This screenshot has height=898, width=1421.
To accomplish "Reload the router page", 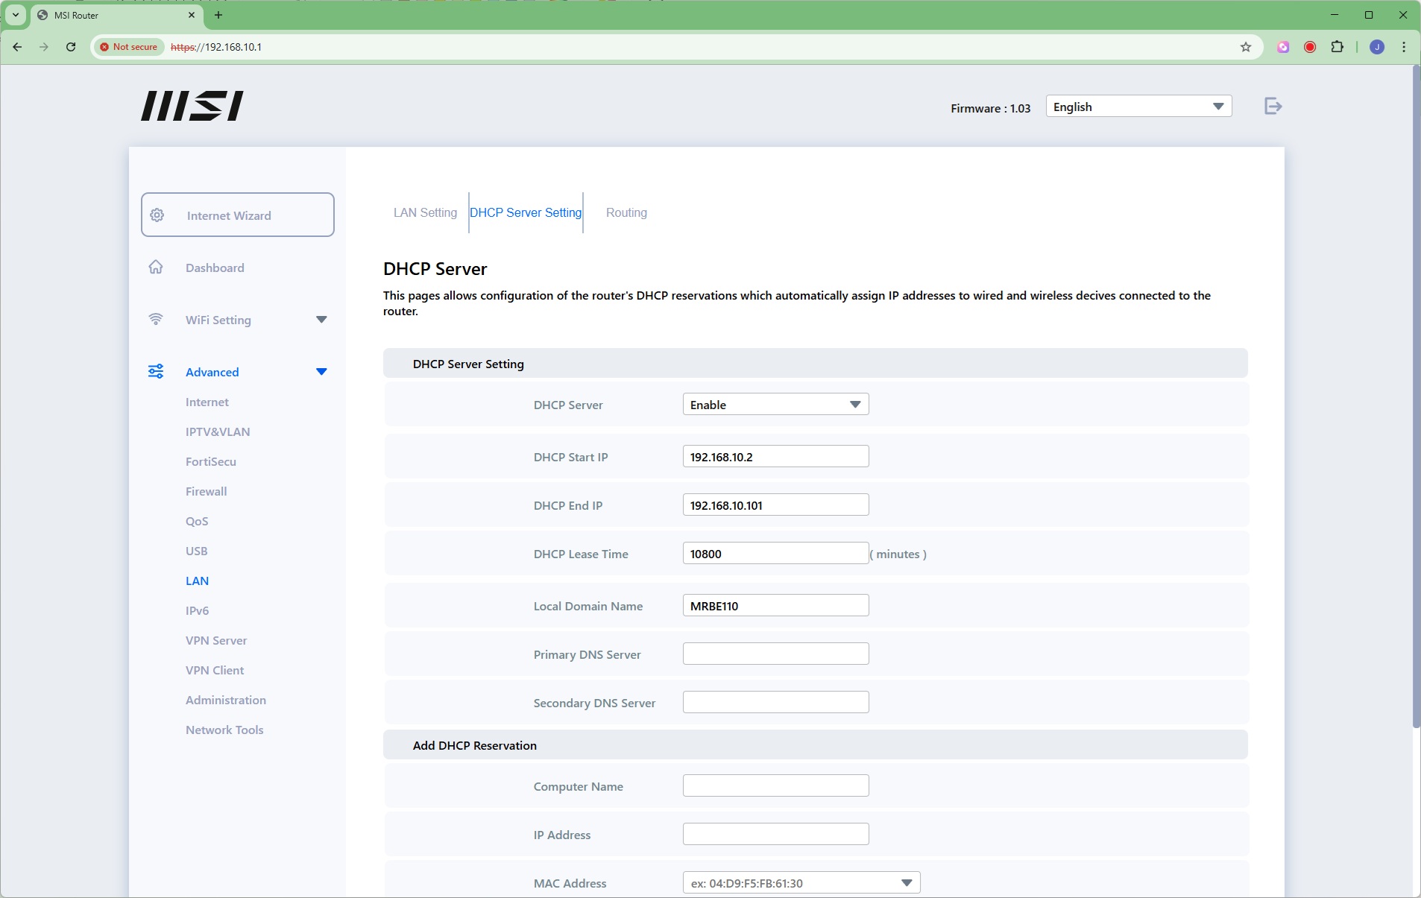I will (x=71, y=47).
